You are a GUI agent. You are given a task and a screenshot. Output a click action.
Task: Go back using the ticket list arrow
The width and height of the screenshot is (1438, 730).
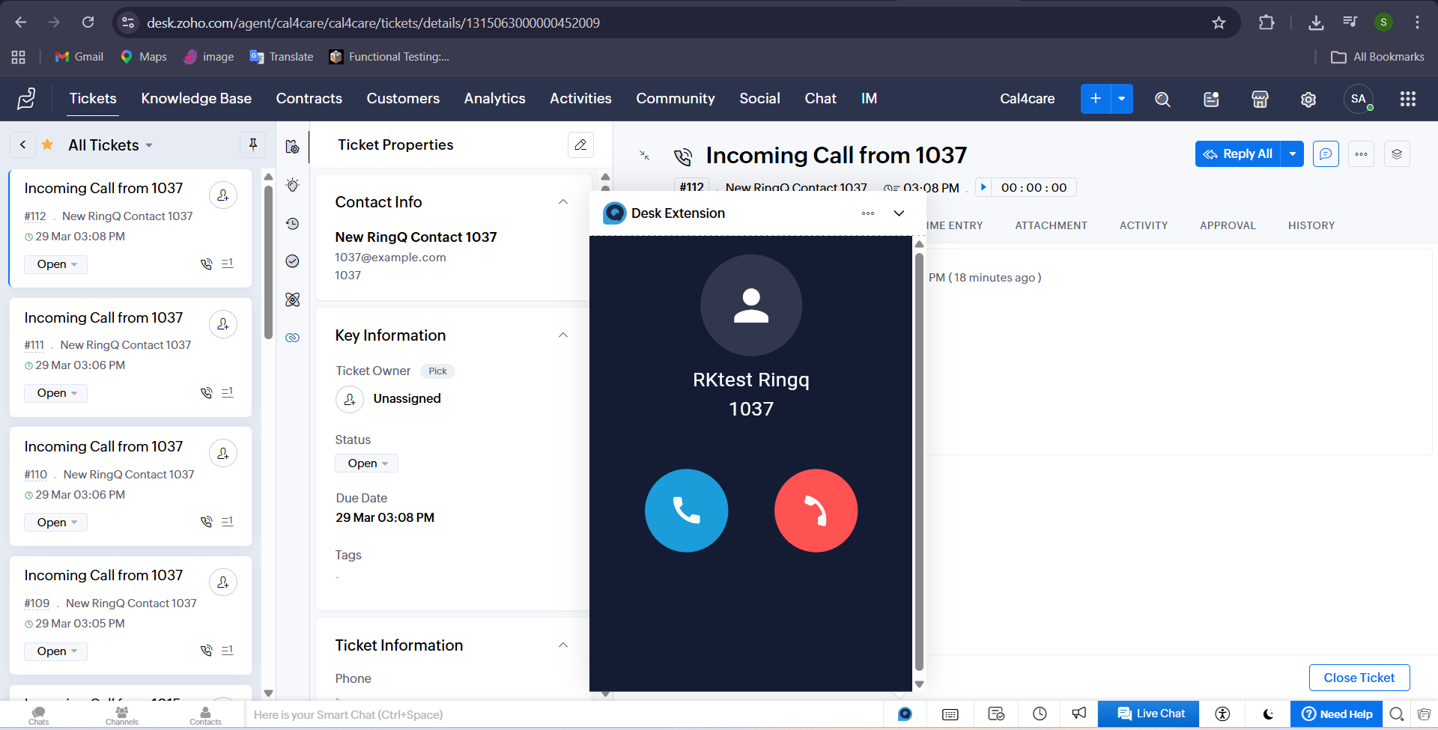pyautogui.click(x=23, y=145)
